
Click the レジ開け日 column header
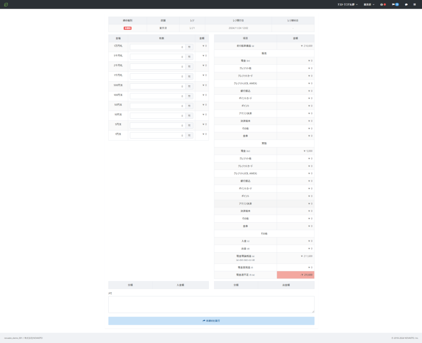point(238,21)
